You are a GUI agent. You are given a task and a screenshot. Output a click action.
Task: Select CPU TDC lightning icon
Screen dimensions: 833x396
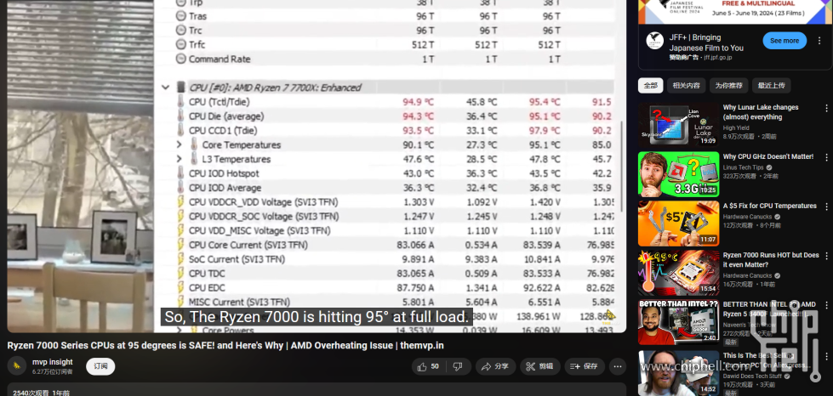[181, 274]
